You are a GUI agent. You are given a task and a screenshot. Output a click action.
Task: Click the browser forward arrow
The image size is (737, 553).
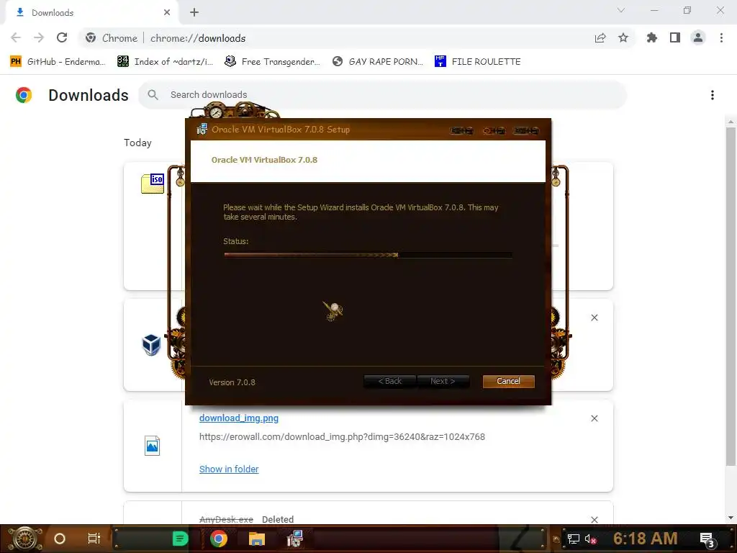tap(39, 37)
